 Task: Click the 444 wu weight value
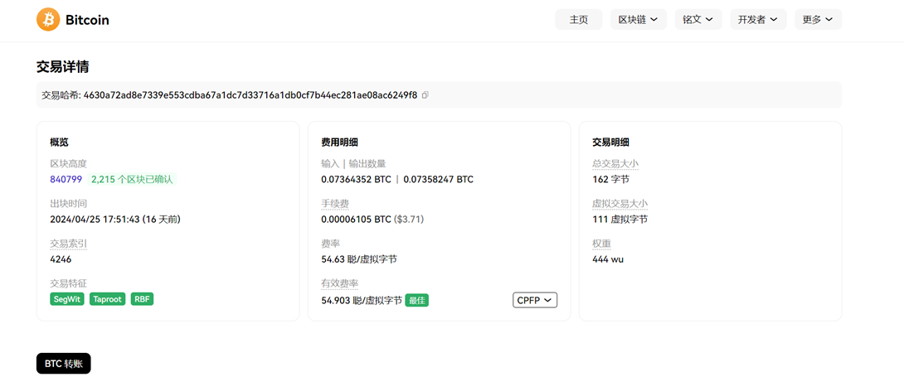(608, 259)
